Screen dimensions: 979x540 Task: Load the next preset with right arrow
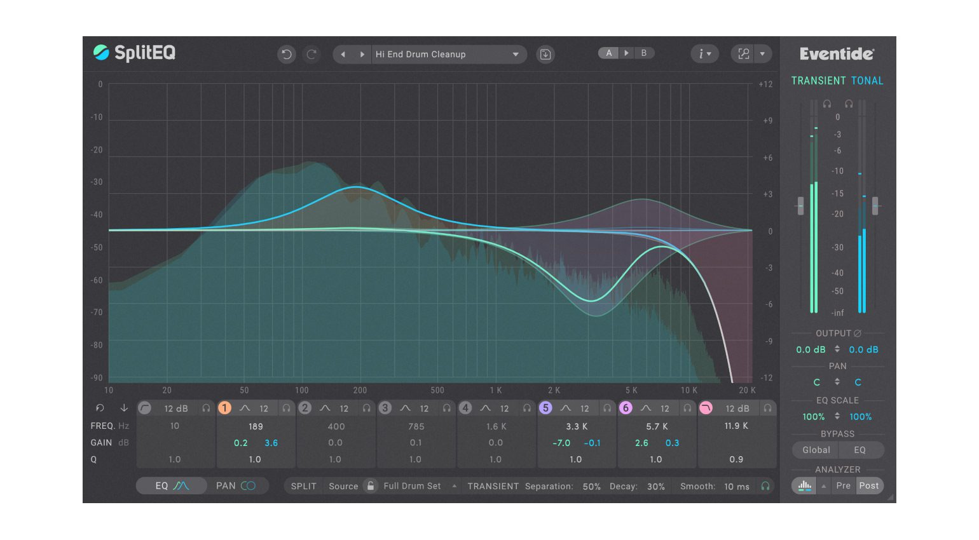click(x=362, y=55)
